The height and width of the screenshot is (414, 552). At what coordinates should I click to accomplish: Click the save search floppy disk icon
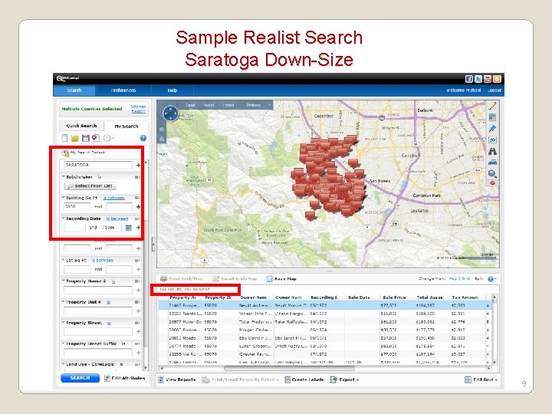[x=86, y=138]
